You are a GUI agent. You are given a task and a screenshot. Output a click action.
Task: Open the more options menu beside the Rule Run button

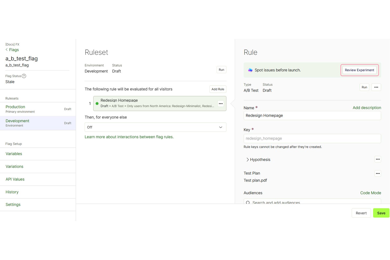[x=376, y=87]
